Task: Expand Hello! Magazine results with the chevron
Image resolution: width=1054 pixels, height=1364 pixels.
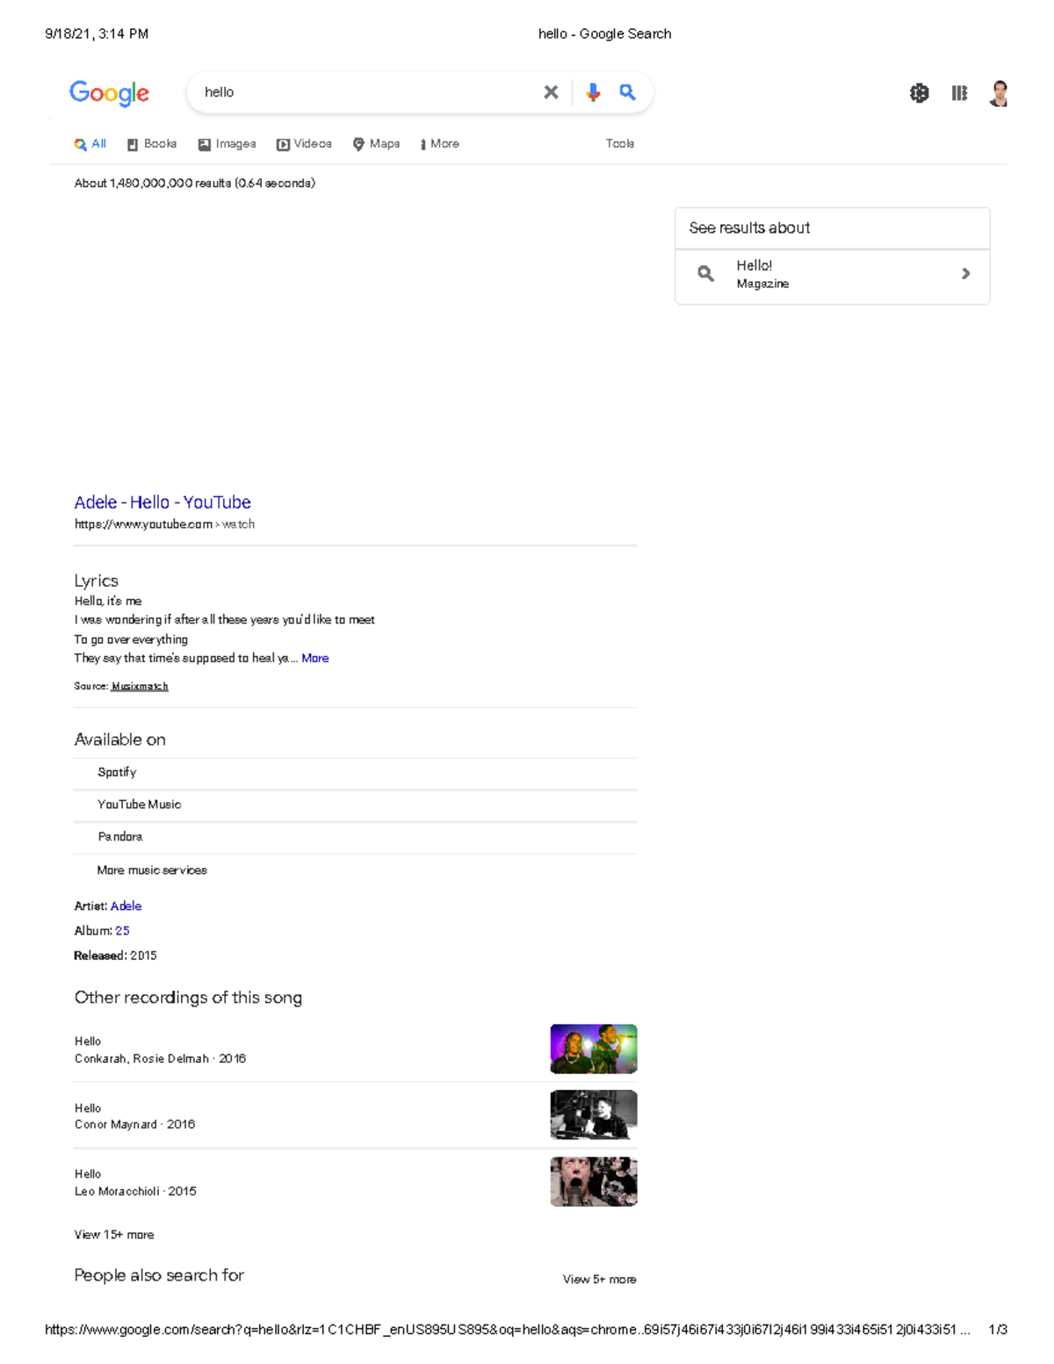Action: 965,273
